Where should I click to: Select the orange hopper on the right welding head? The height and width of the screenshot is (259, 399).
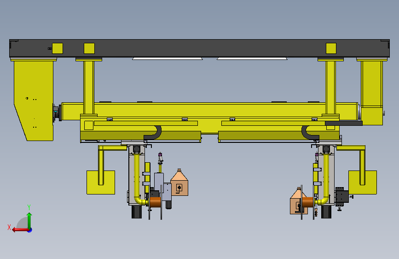tap(298, 201)
